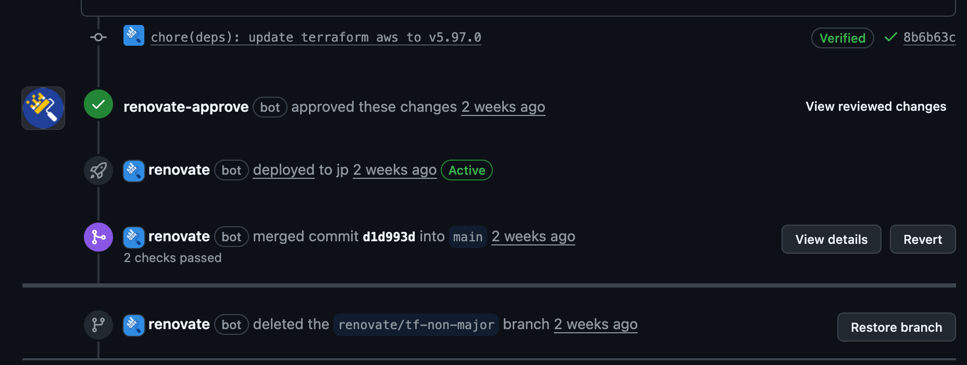This screenshot has width=967, height=365.
Task: Click the renovate-approve bot profile avatar
Action: 43,108
